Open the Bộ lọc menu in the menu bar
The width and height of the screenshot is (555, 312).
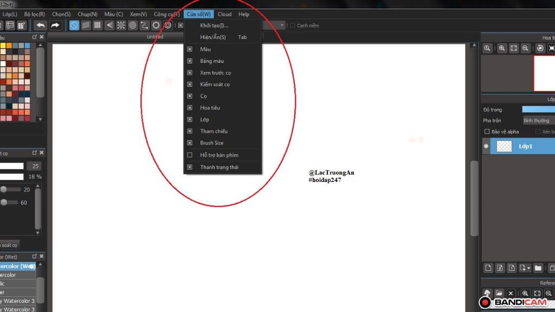35,14
